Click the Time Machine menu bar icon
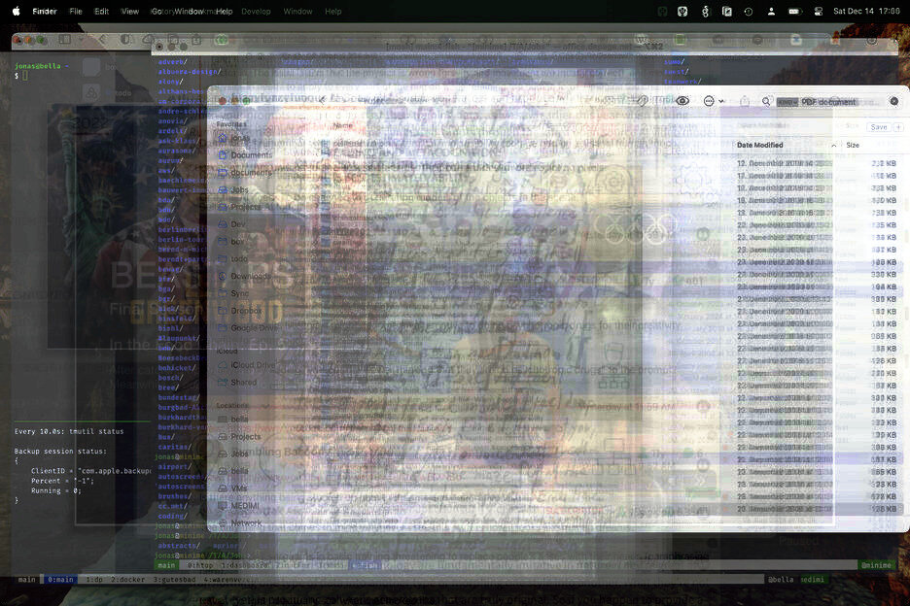 click(748, 11)
